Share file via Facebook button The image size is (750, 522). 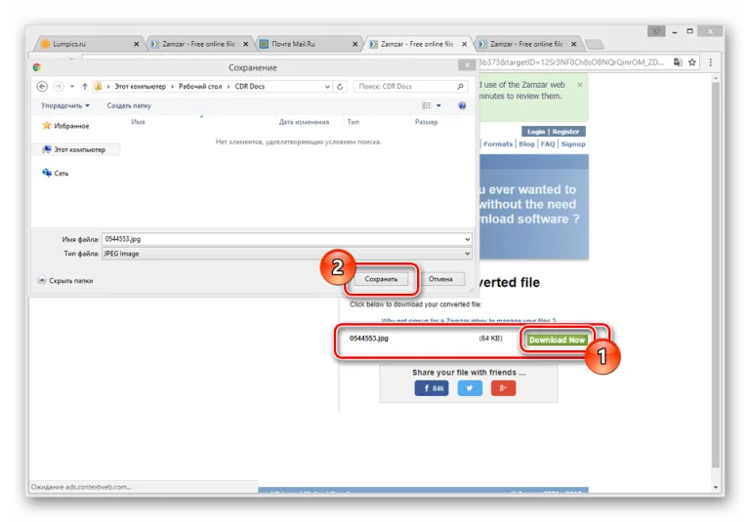click(x=432, y=388)
